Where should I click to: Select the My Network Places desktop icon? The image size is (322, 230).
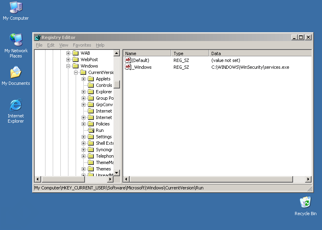[16, 45]
